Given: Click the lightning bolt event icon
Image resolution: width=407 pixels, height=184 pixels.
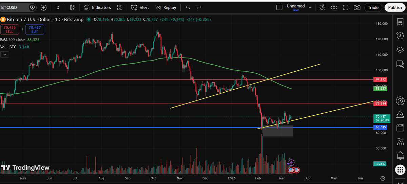Looking at the screenshot, I should pyautogui.click(x=291, y=163).
